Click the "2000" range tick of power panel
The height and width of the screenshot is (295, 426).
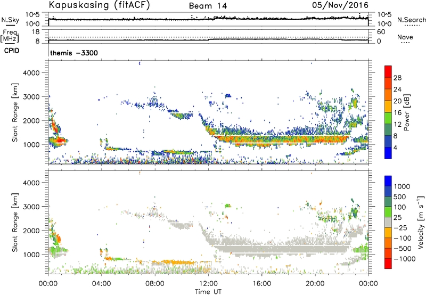[x=31, y=120]
